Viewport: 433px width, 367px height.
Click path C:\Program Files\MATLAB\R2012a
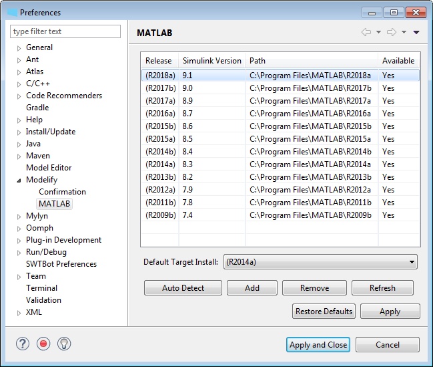[310, 190]
